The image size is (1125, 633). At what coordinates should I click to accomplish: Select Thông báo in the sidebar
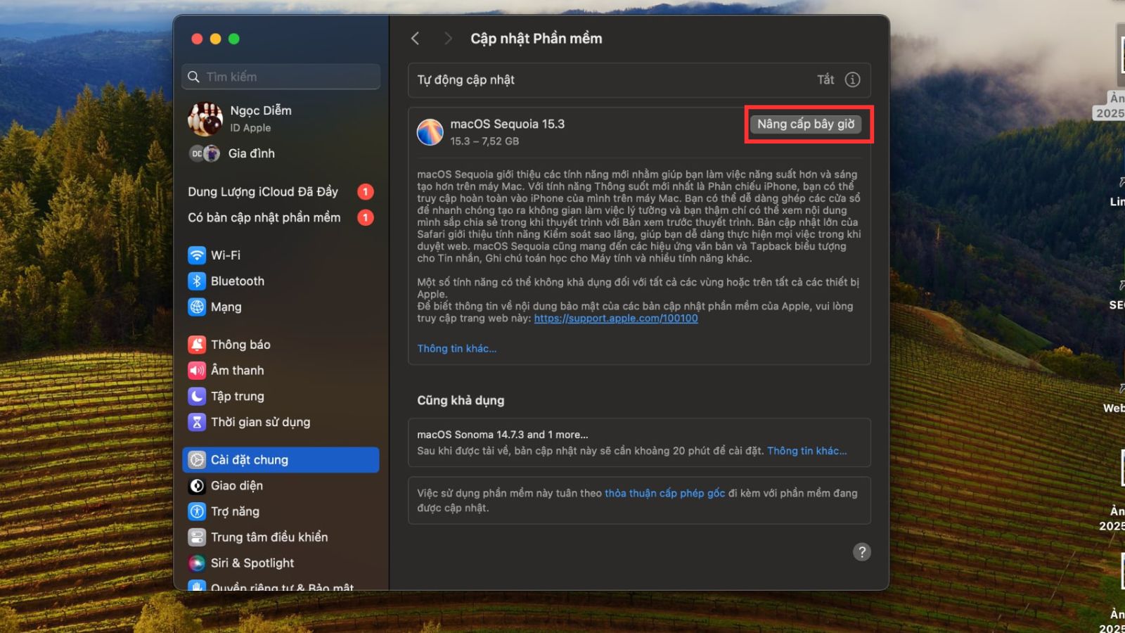281,345
